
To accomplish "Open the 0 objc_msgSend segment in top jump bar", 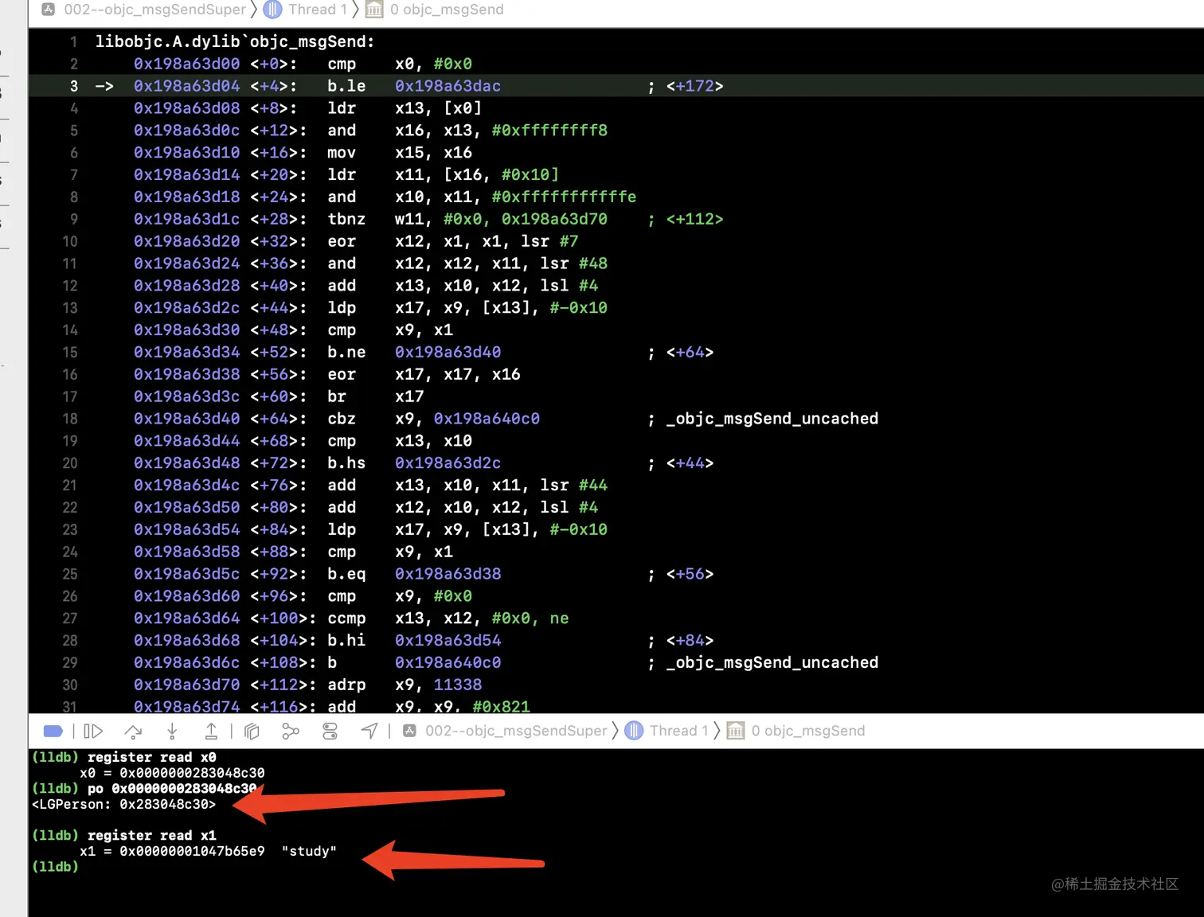I will pos(447,10).
